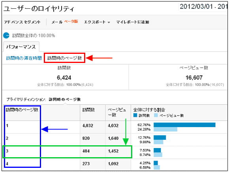Click page count row 4 cell
The height and width of the screenshot is (173, 229).
click(x=7, y=163)
